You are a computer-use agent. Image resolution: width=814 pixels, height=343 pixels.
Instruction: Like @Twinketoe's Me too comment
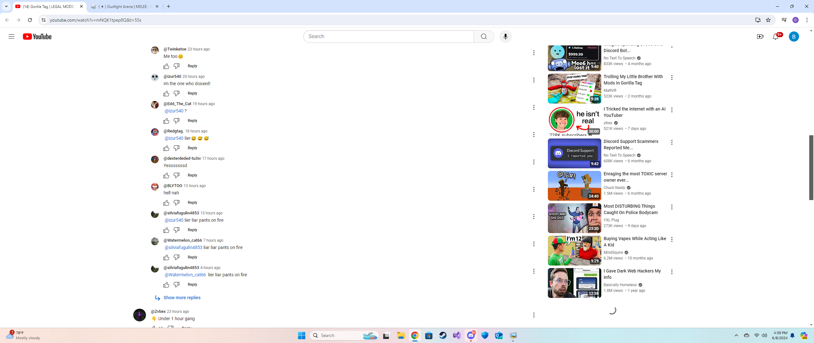[x=166, y=66]
